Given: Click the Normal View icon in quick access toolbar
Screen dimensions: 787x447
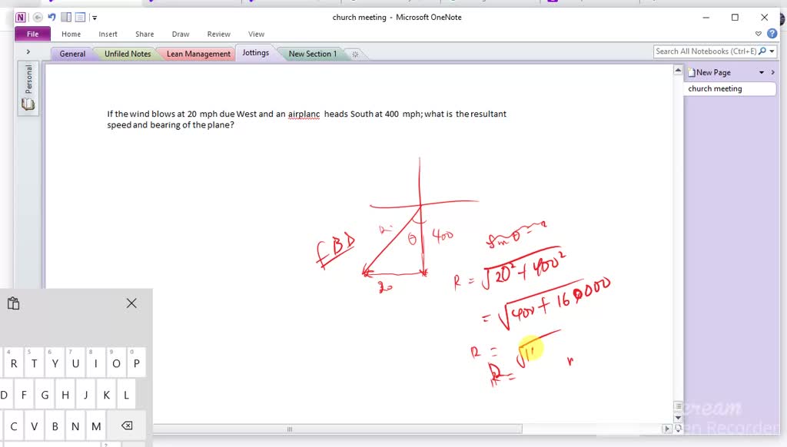Looking at the screenshot, I should click(x=66, y=17).
